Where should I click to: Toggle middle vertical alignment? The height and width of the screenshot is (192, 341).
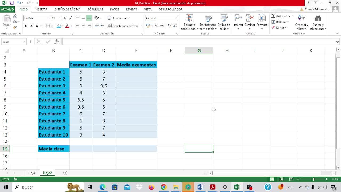[83, 18]
